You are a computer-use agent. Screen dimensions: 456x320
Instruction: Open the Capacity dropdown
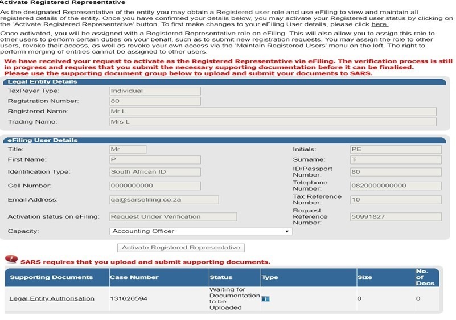pos(200,231)
